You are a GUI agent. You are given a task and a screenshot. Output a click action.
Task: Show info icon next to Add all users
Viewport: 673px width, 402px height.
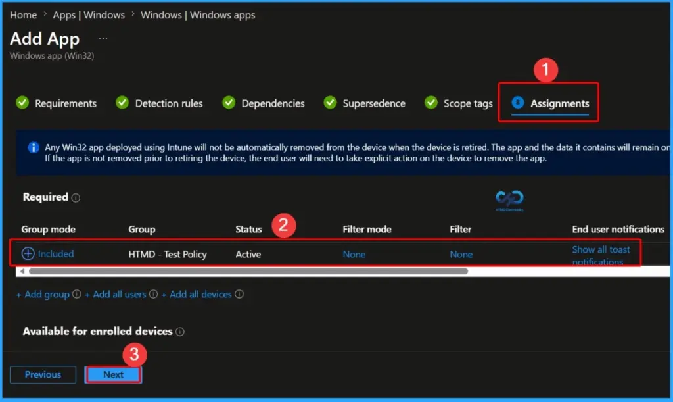pos(153,294)
